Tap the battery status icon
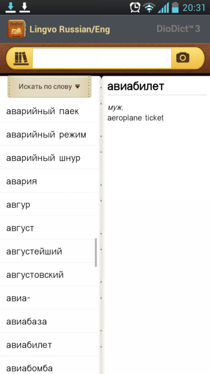This screenshot has width=210, height=374. point(175,7)
